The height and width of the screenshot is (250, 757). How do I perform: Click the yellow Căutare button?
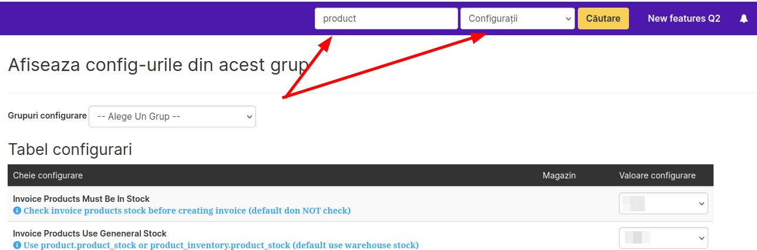click(x=603, y=18)
